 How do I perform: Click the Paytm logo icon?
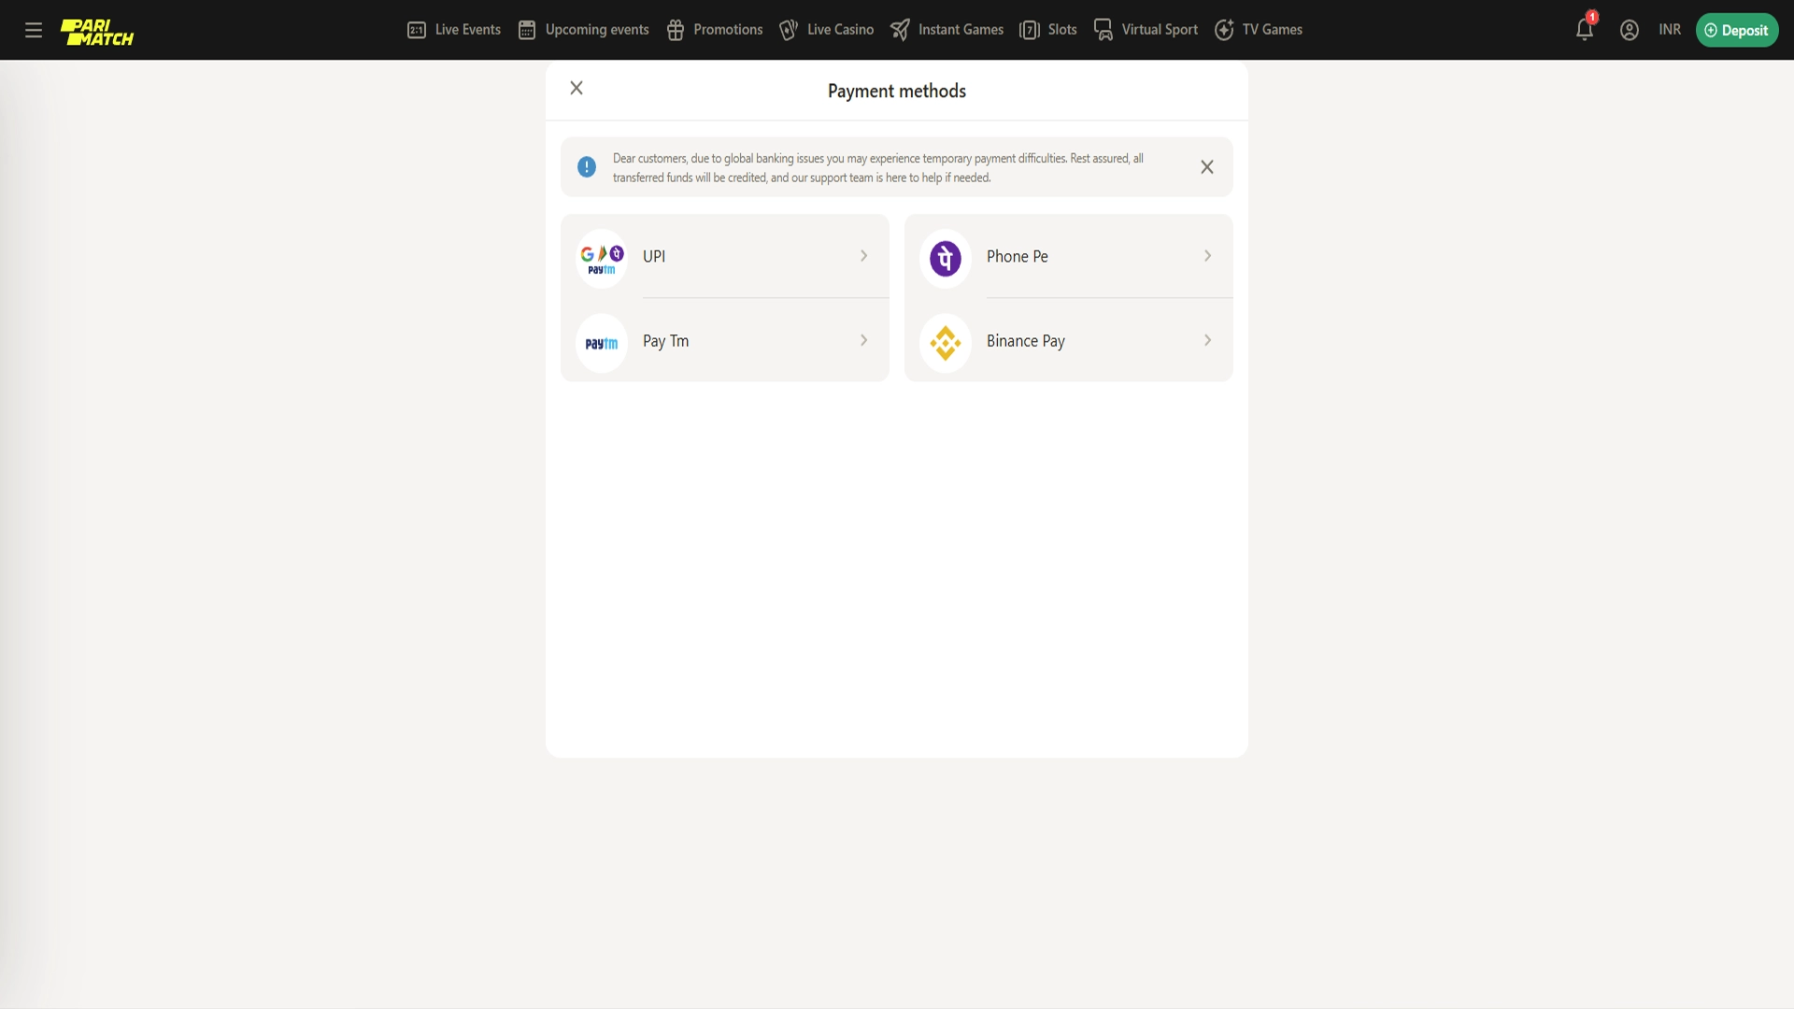tap(602, 343)
